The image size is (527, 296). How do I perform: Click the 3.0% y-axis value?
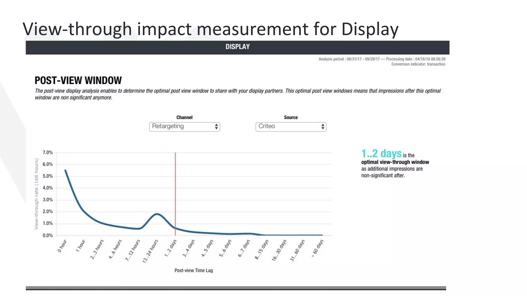click(x=48, y=200)
